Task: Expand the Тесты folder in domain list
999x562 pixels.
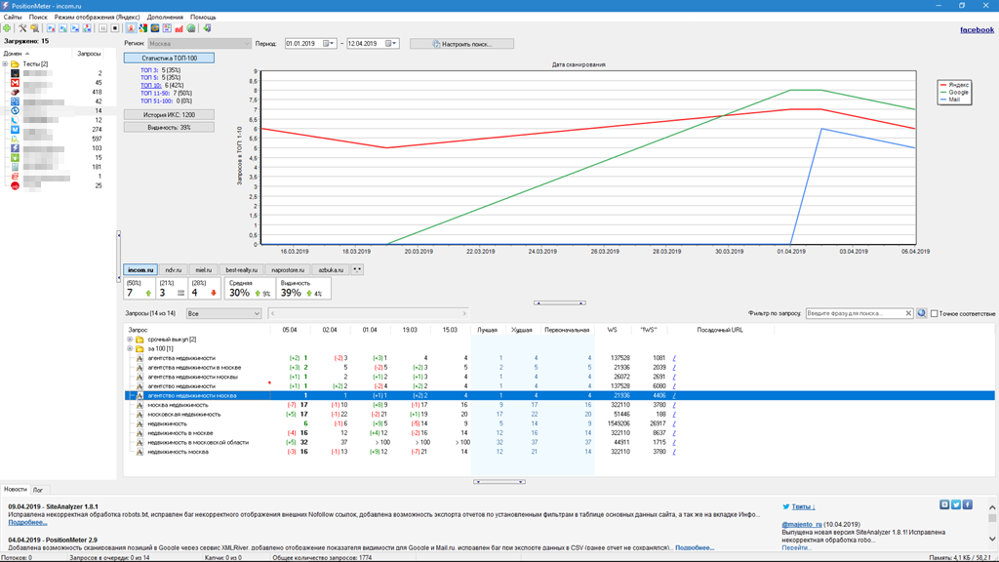Action: 5,64
